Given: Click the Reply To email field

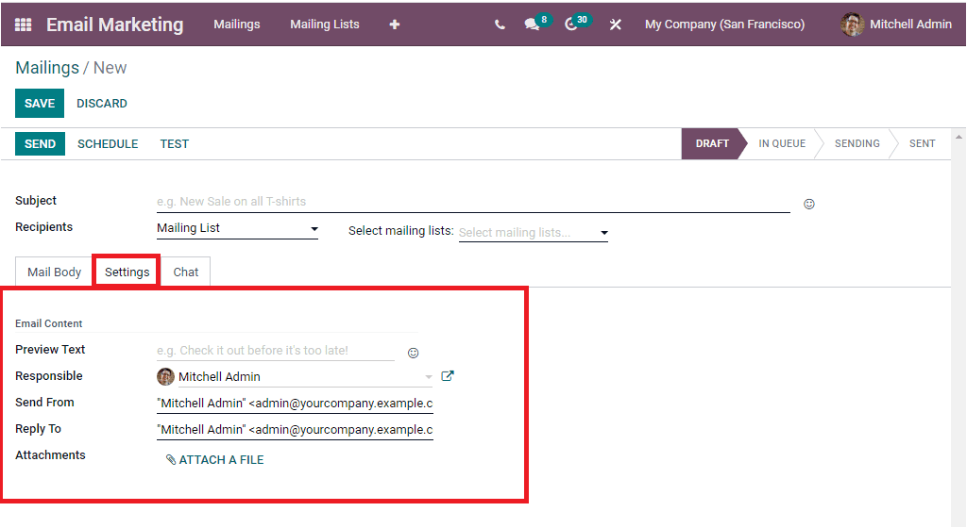Looking at the screenshot, I should [295, 430].
